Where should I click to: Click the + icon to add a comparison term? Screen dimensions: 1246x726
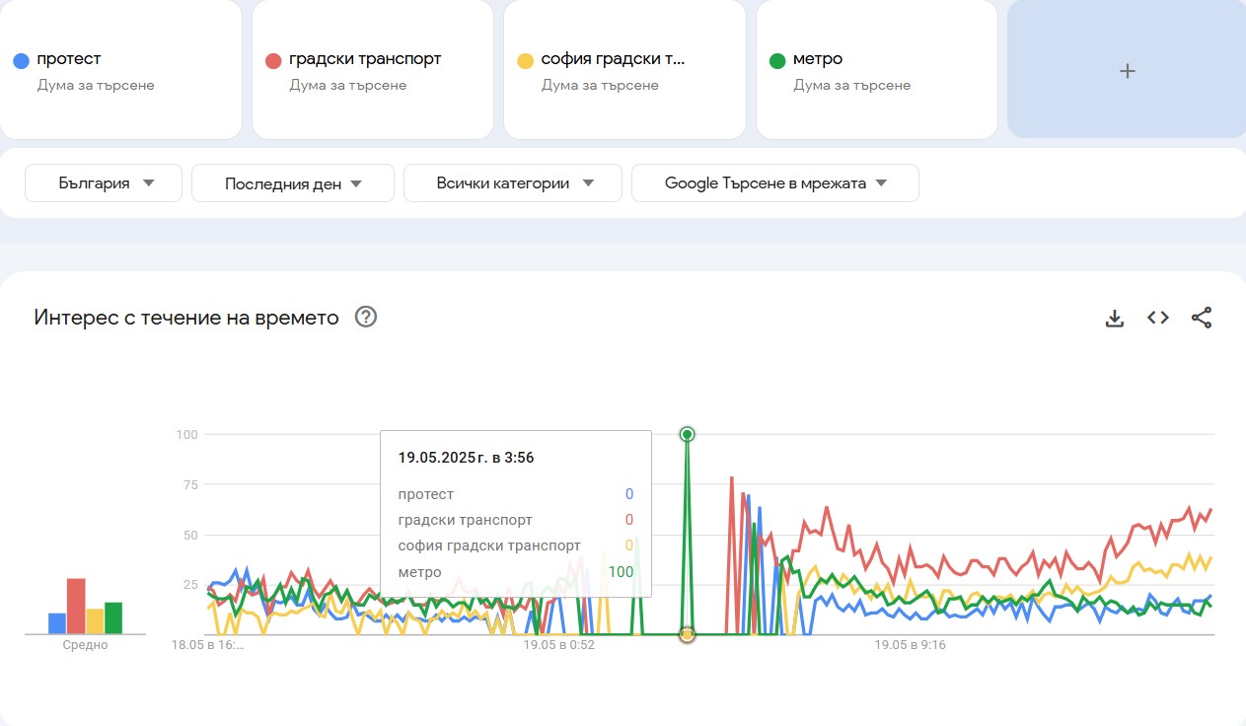1126,69
